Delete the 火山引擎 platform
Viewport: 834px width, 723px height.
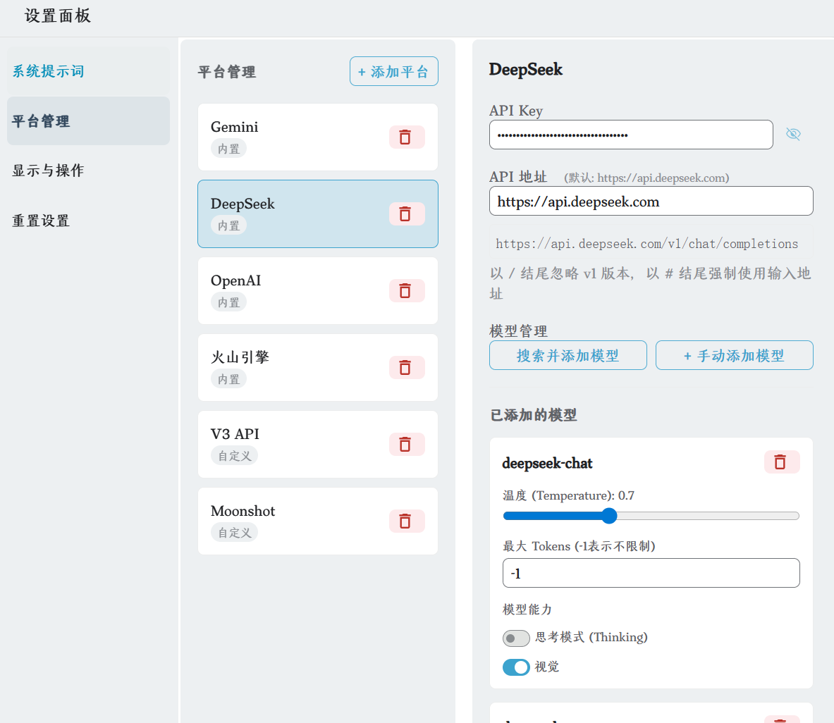(x=406, y=367)
